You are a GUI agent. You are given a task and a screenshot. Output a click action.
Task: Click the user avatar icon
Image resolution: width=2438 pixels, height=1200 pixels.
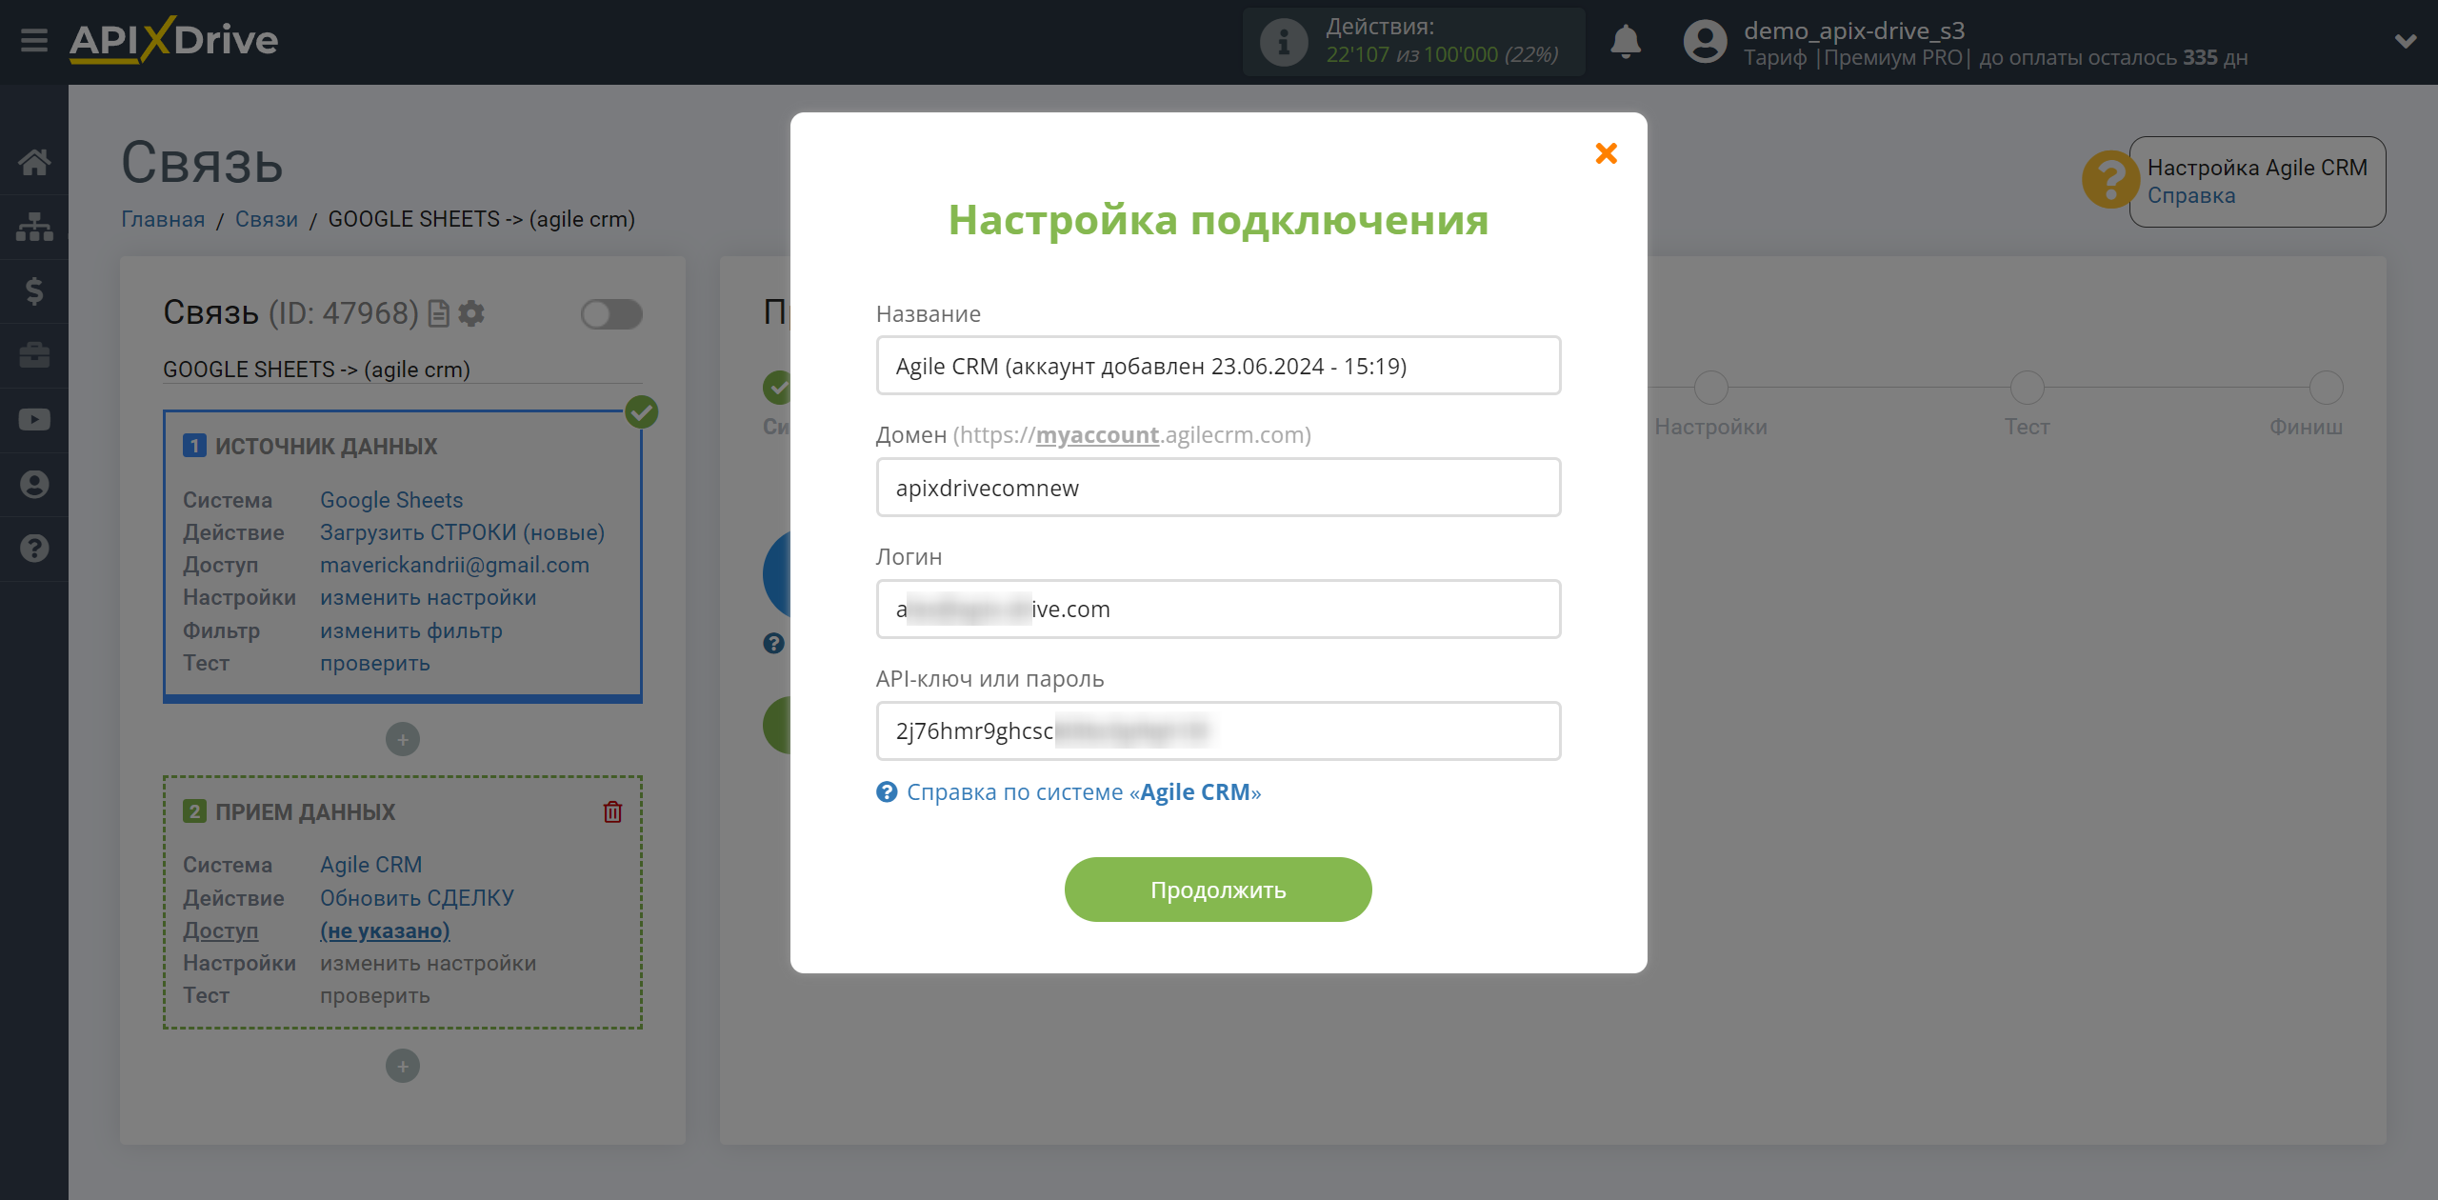click(1705, 42)
